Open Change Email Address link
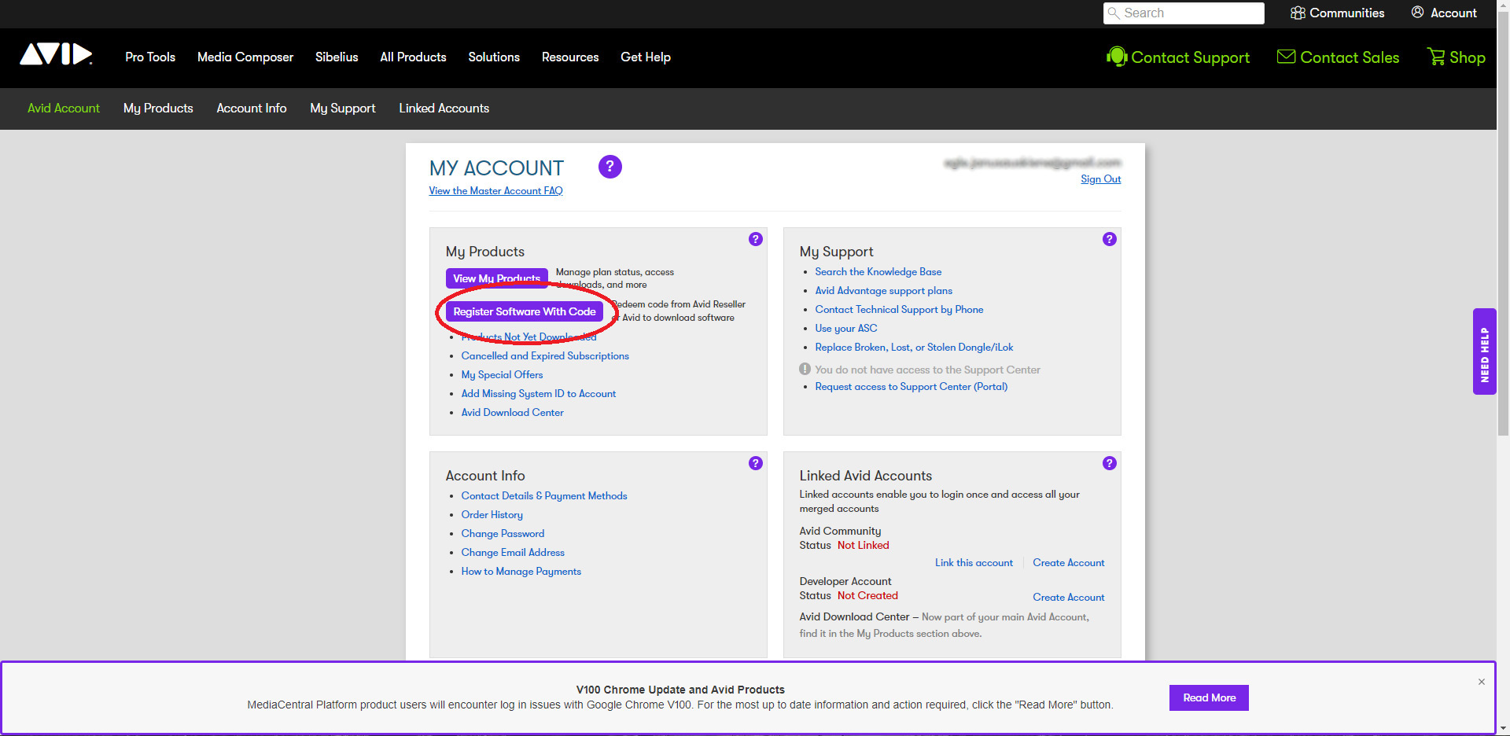 click(x=513, y=553)
